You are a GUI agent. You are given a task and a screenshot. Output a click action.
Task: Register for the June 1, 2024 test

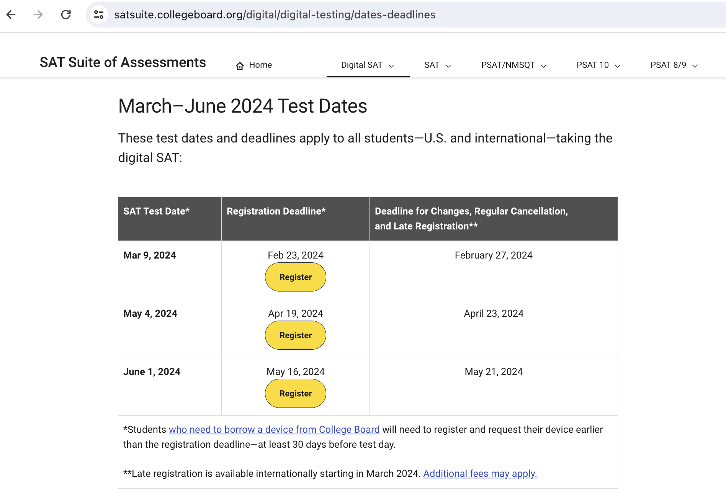point(296,393)
